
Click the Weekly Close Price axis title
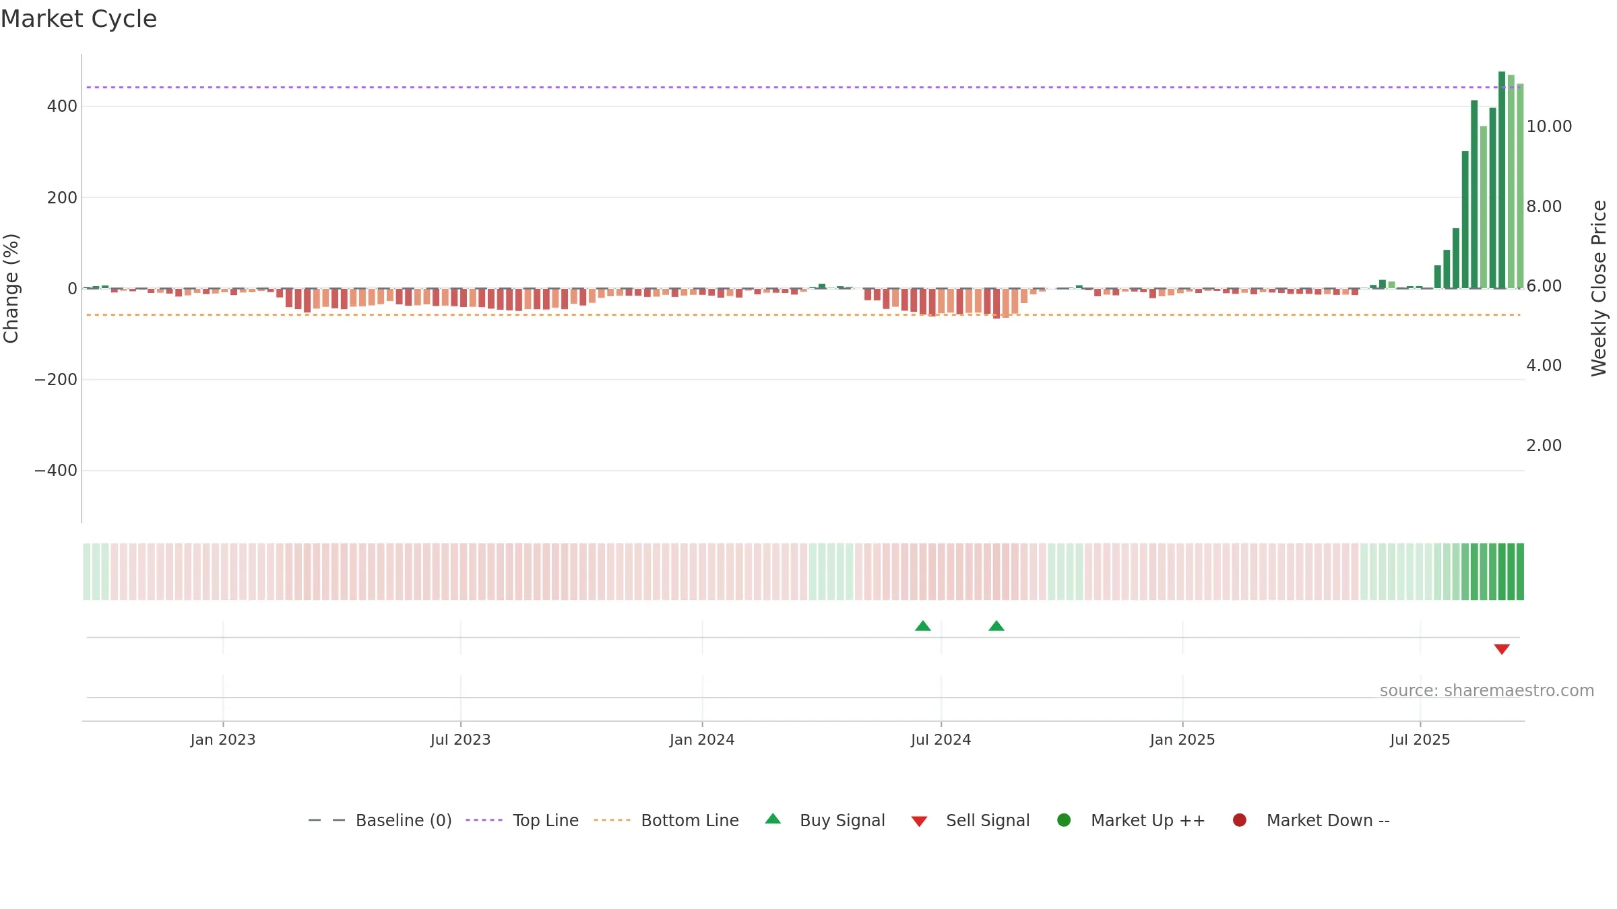tap(1599, 288)
